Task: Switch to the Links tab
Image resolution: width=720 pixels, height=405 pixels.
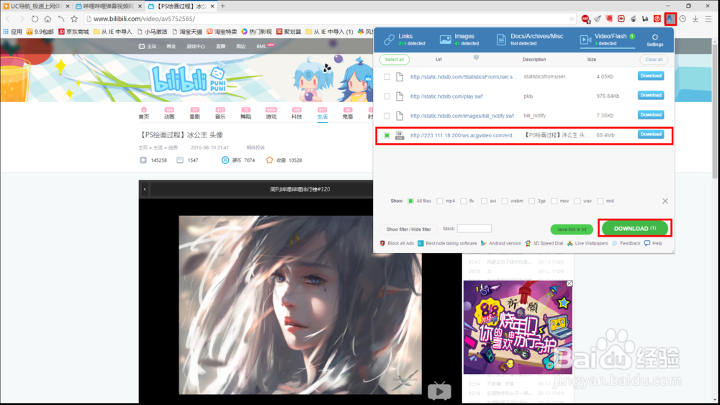Action: click(x=405, y=40)
